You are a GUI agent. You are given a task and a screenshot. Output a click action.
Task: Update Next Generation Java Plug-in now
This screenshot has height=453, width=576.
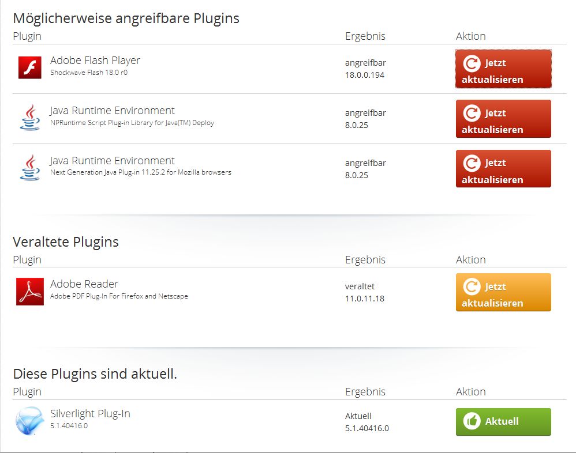tap(503, 169)
